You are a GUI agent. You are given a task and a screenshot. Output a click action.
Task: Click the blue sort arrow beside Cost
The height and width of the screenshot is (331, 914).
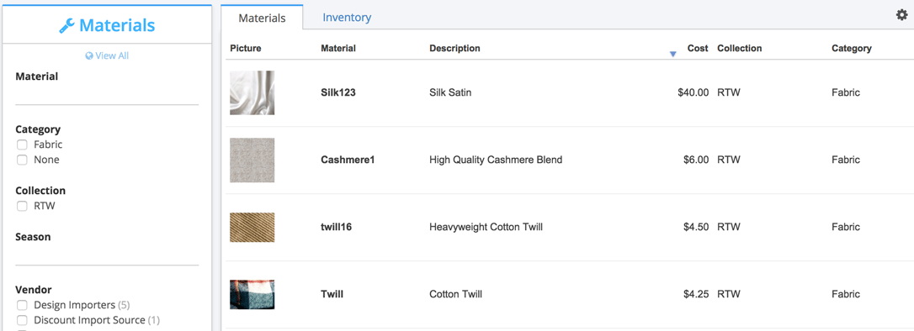tap(672, 54)
